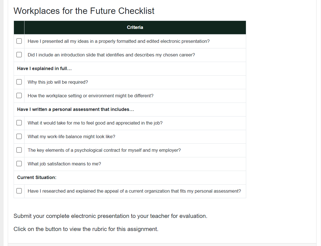Click the text 'Why this job will be required?'
This screenshot has width=321, height=246.
pyautogui.click(x=58, y=82)
